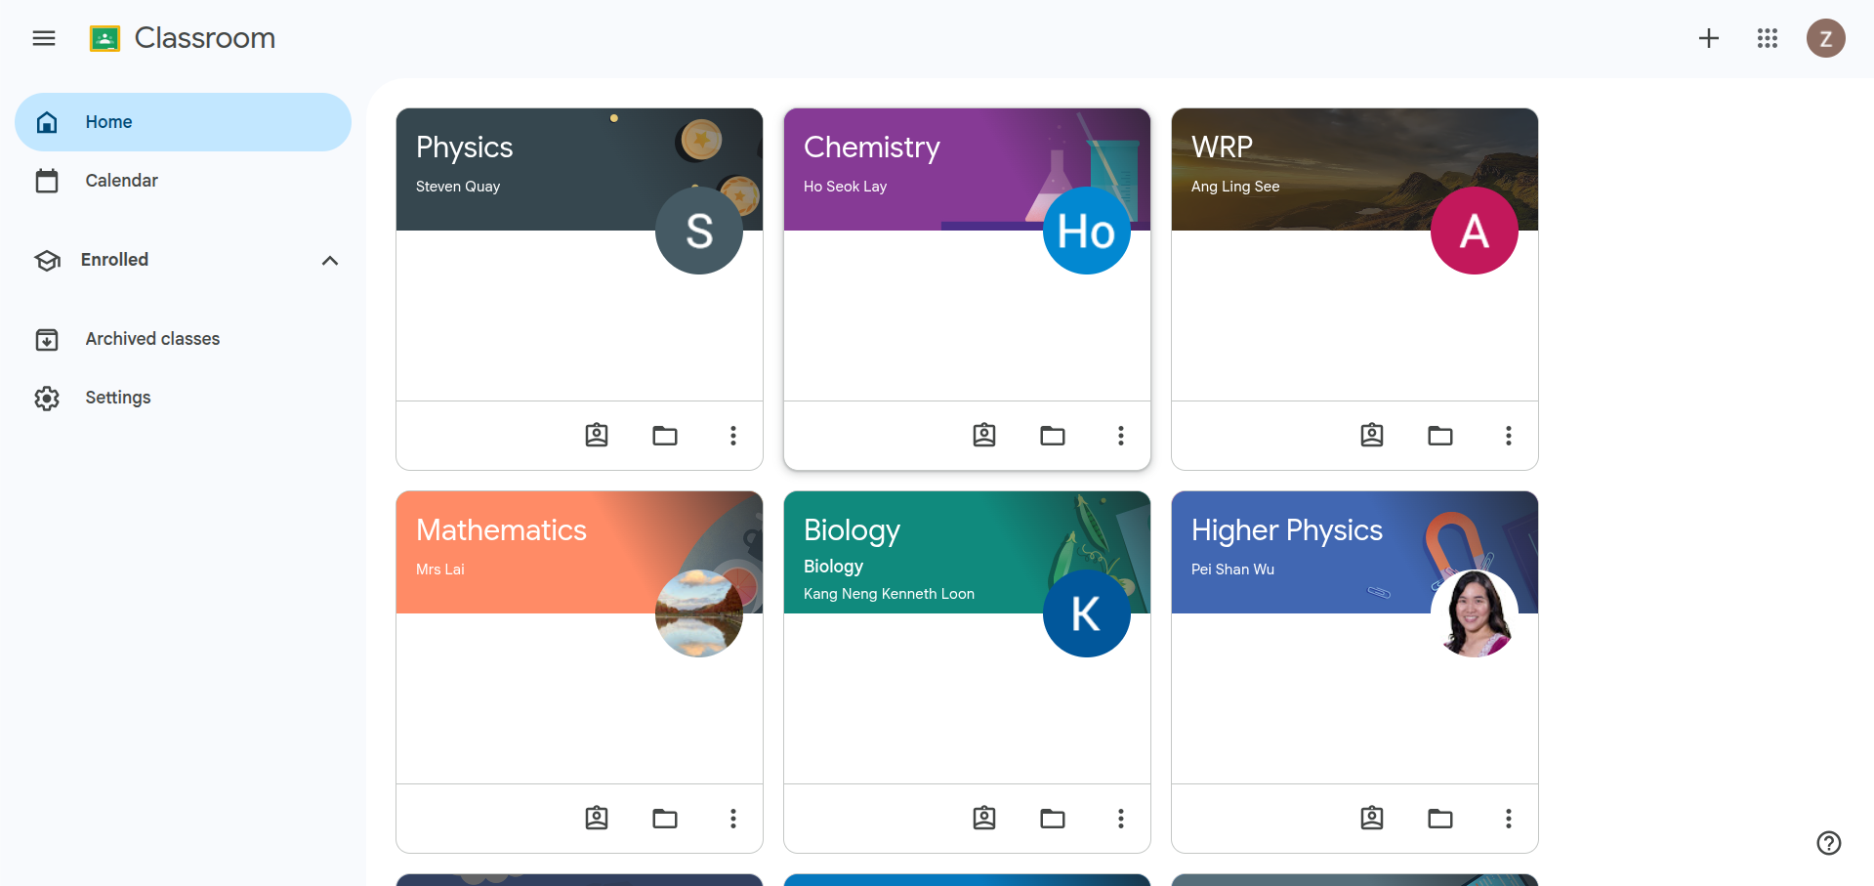This screenshot has width=1874, height=886.
Task: Click the join or create class plus button
Action: [x=1708, y=38]
